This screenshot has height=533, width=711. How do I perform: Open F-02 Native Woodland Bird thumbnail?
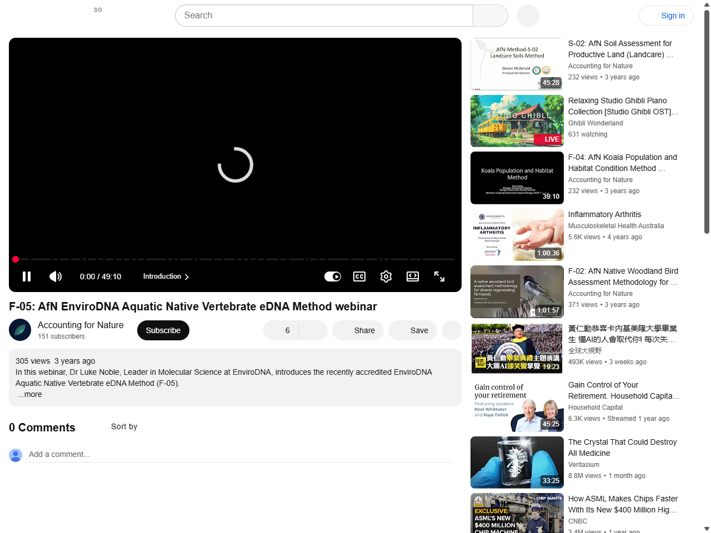tap(517, 291)
